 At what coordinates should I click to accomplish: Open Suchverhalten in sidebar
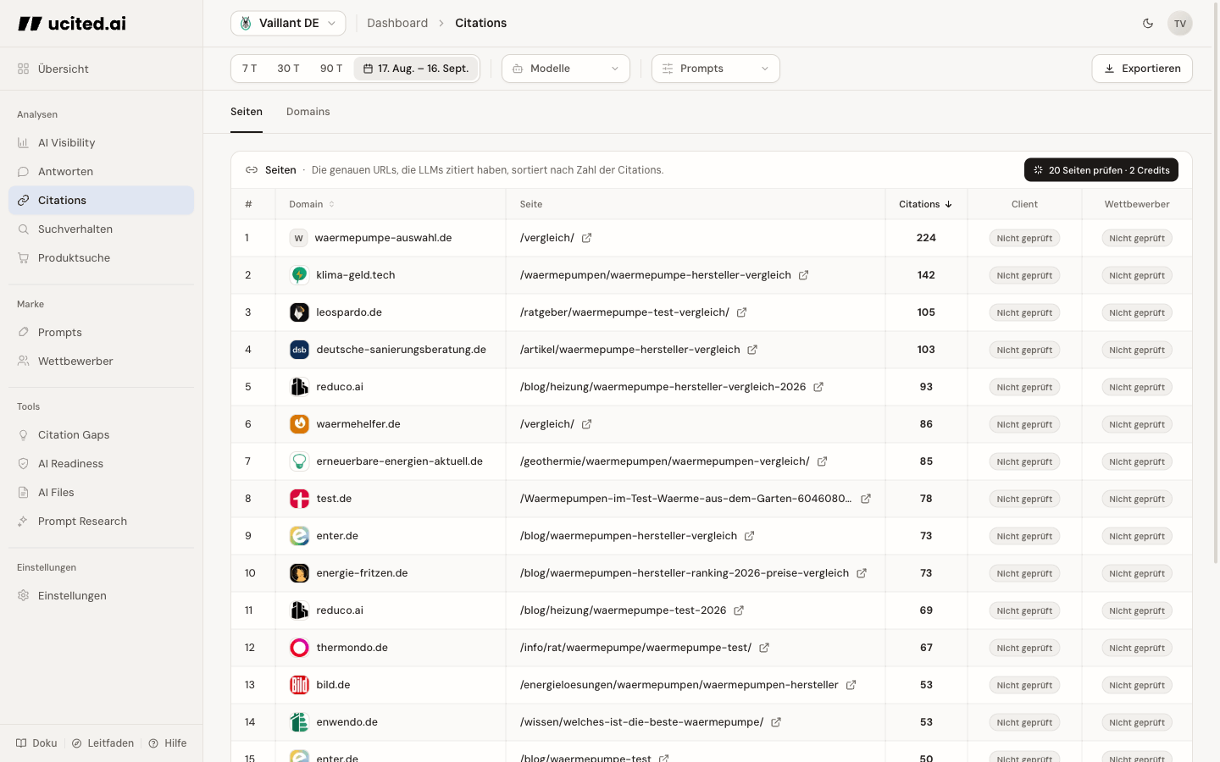pos(101,229)
